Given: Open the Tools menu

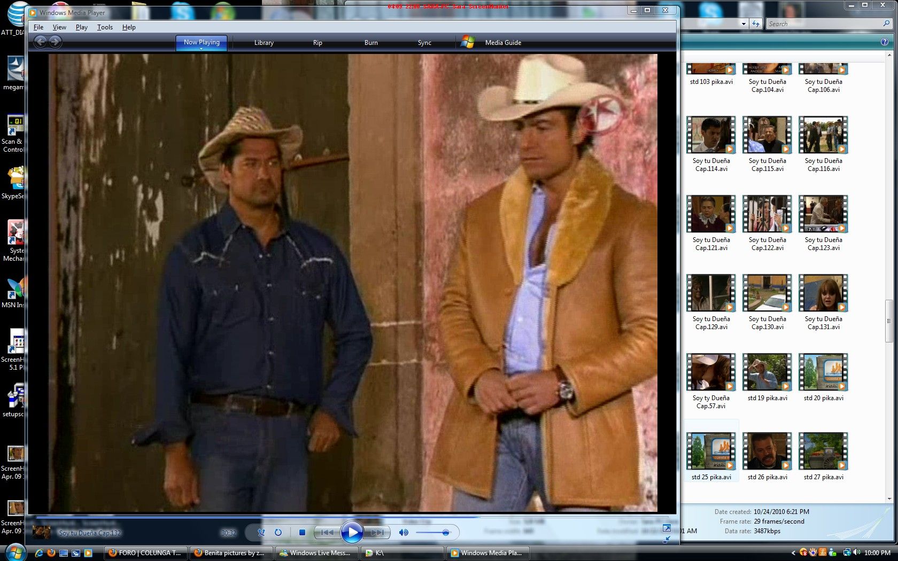Looking at the screenshot, I should tap(105, 27).
